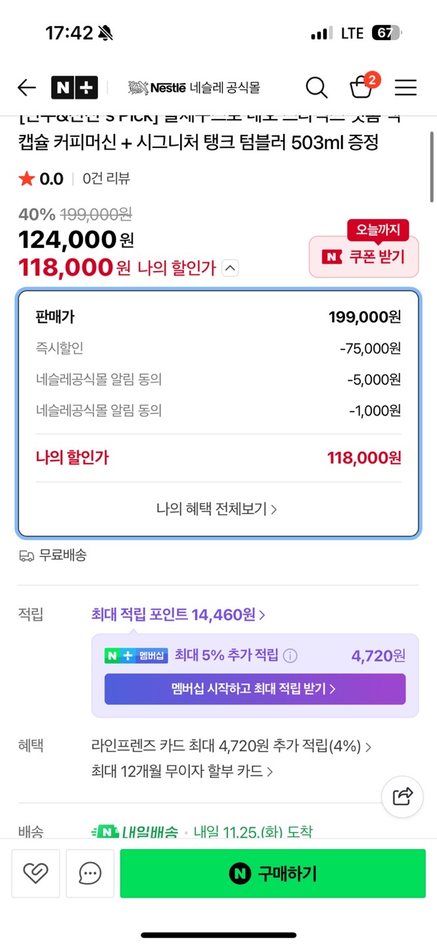Open the shopping basket icon
This screenshot has width=437, height=947.
click(361, 87)
